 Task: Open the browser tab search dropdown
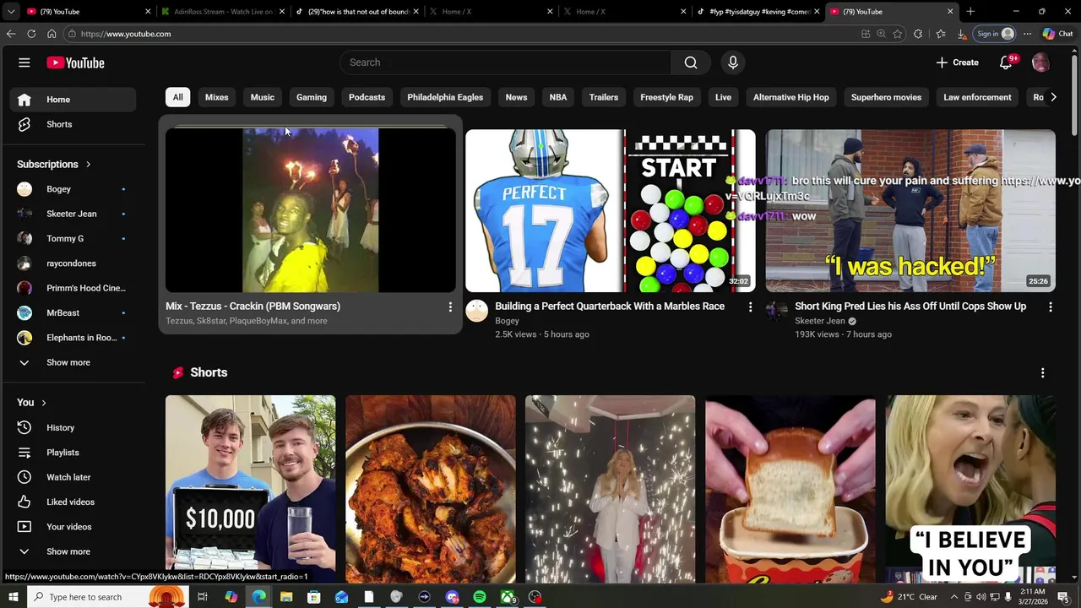tap(11, 12)
